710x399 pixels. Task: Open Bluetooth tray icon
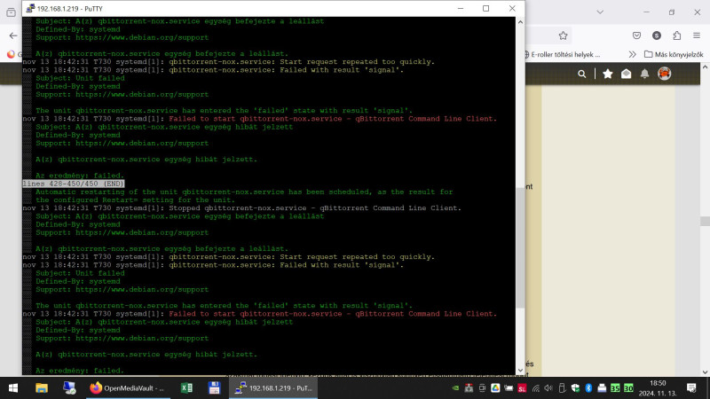coord(588,388)
